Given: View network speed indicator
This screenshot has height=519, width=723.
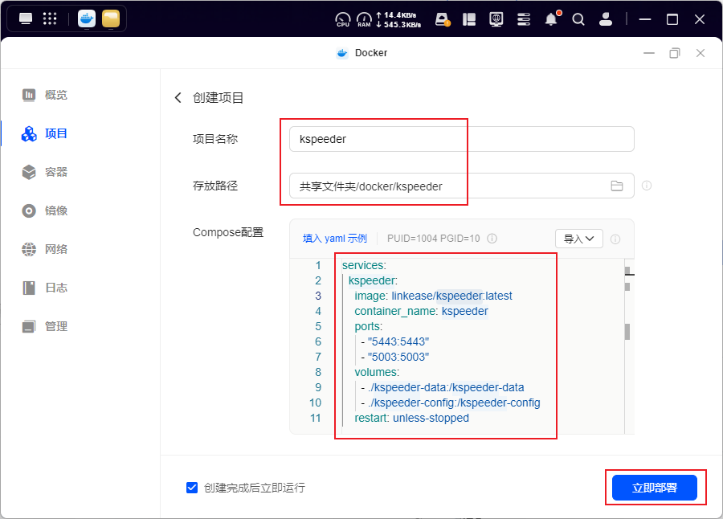Looking at the screenshot, I should [398, 20].
